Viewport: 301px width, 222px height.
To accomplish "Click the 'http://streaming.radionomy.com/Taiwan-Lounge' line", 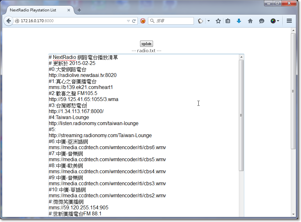I will (100, 136).
